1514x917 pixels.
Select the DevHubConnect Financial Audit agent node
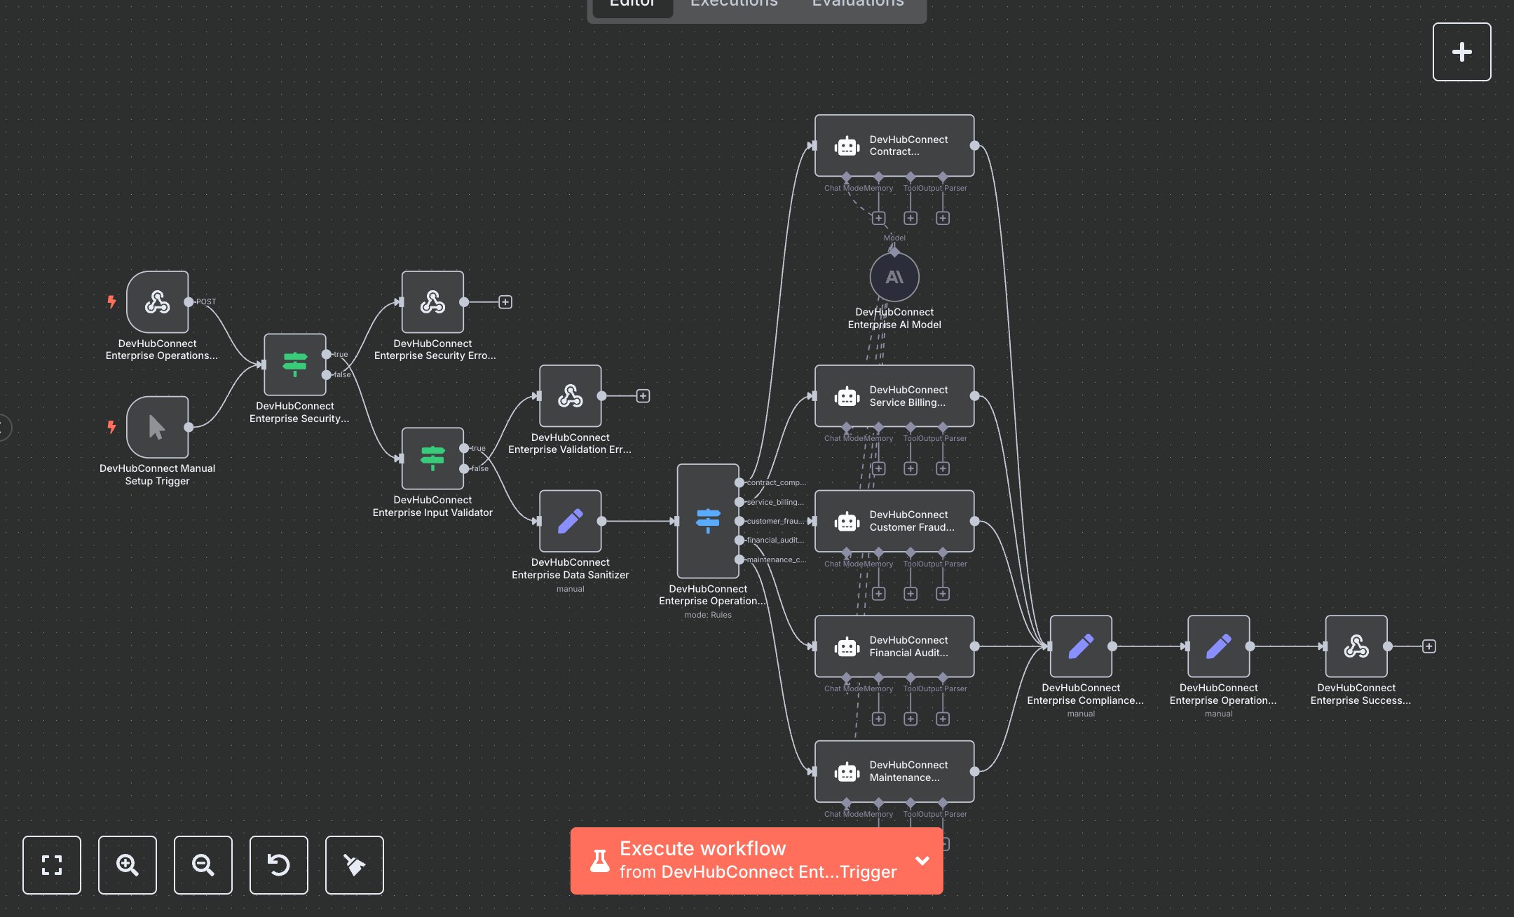coord(894,646)
